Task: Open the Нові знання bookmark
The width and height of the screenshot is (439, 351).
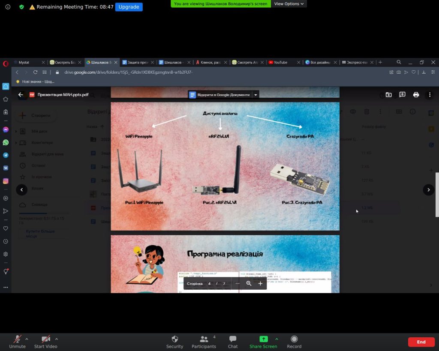Action: click(x=35, y=81)
